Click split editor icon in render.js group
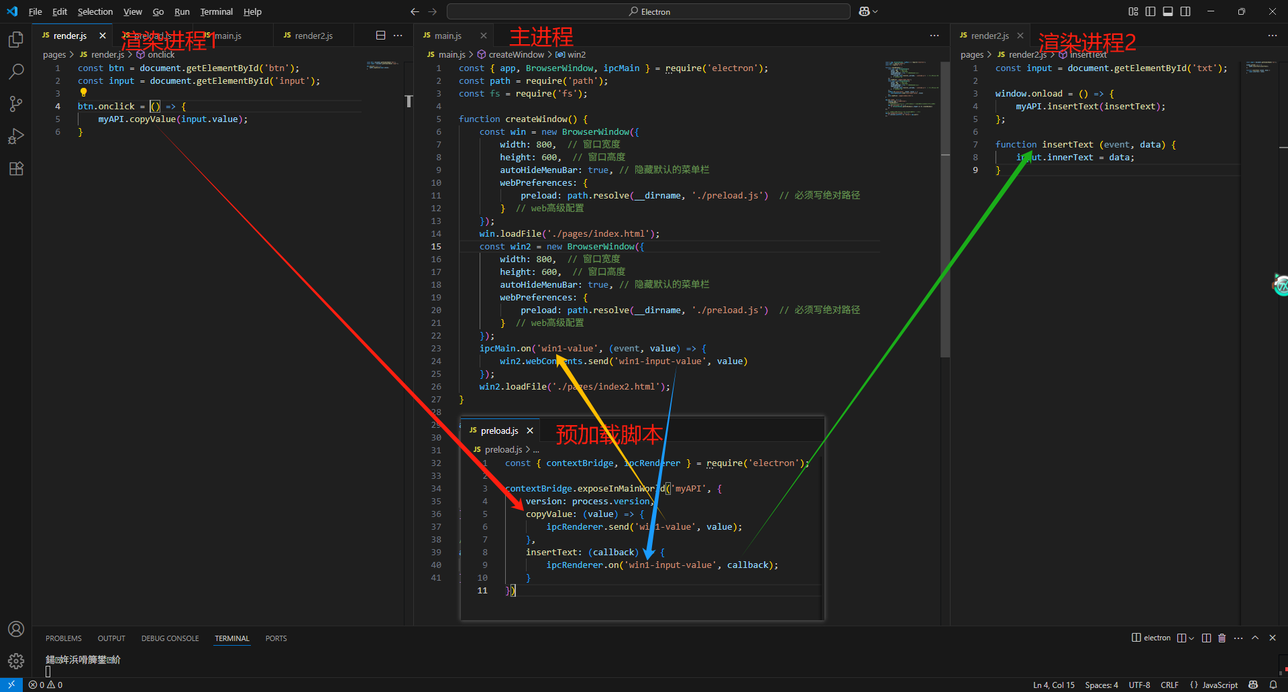The image size is (1288, 692). click(380, 36)
